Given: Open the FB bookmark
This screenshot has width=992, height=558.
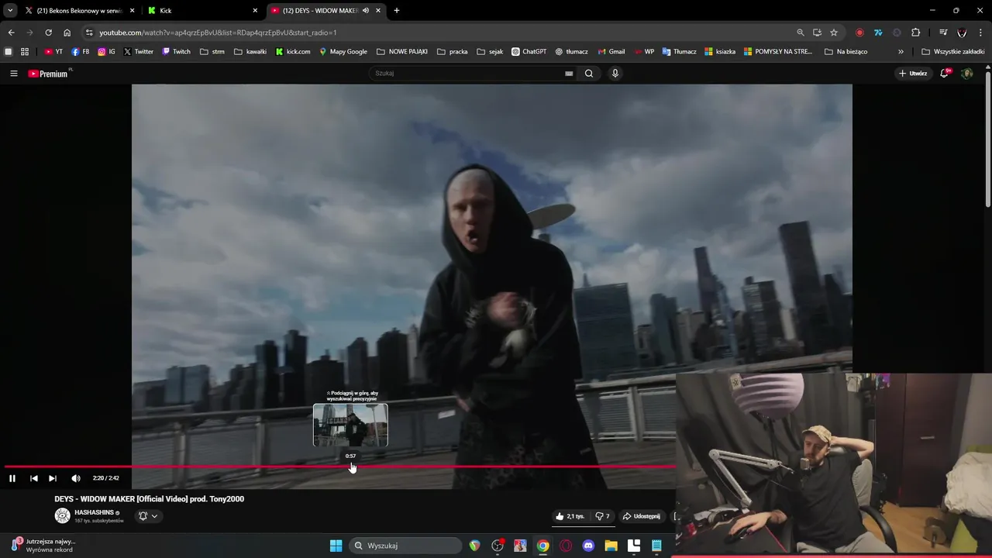Looking at the screenshot, I should coord(81,52).
